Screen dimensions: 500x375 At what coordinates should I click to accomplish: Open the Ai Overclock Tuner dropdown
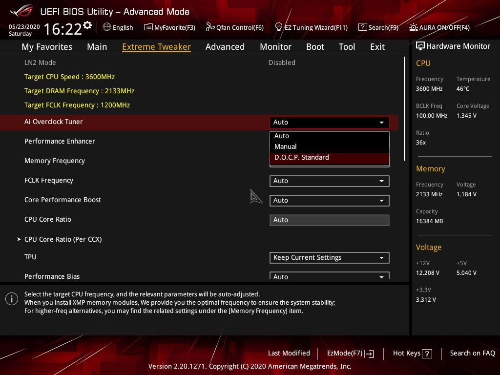click(330, 122)
